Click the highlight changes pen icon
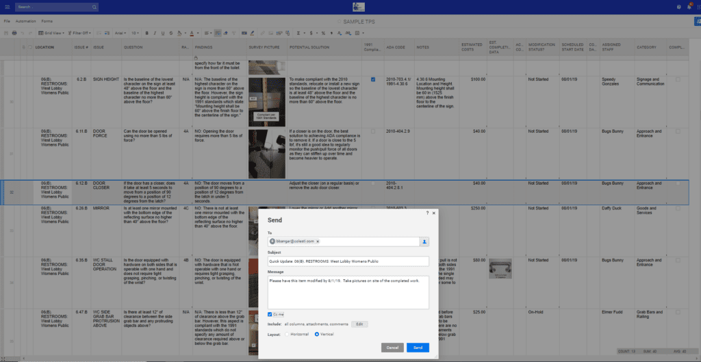Viewport: 701px width, 362px height. 252,33
